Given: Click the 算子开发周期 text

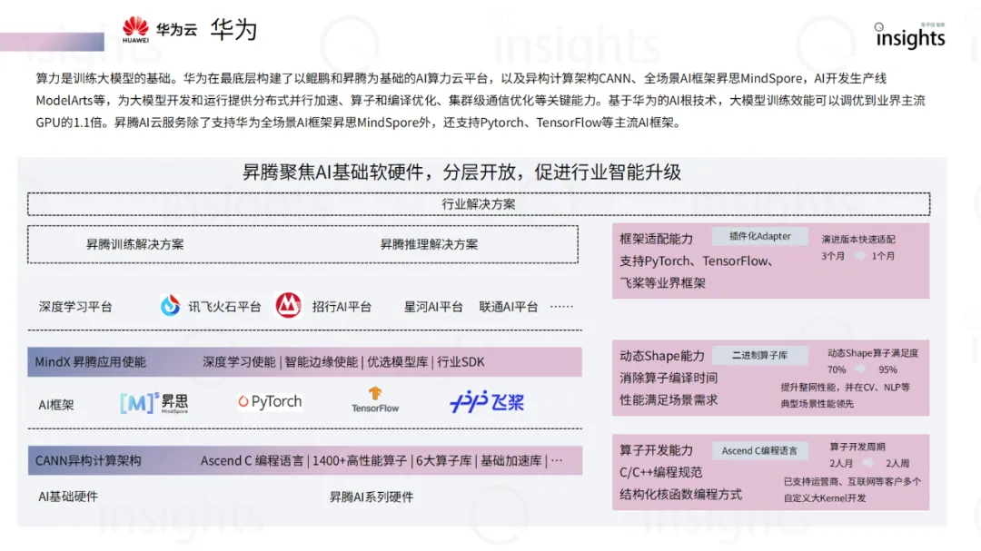Looking at the screenshot, I should pos(857,447).
